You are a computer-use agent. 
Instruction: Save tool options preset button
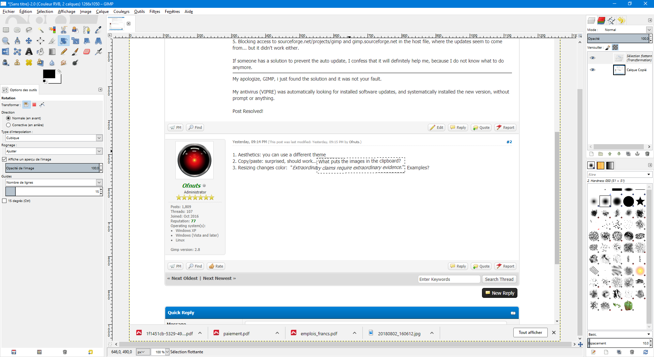click(14, 352)
